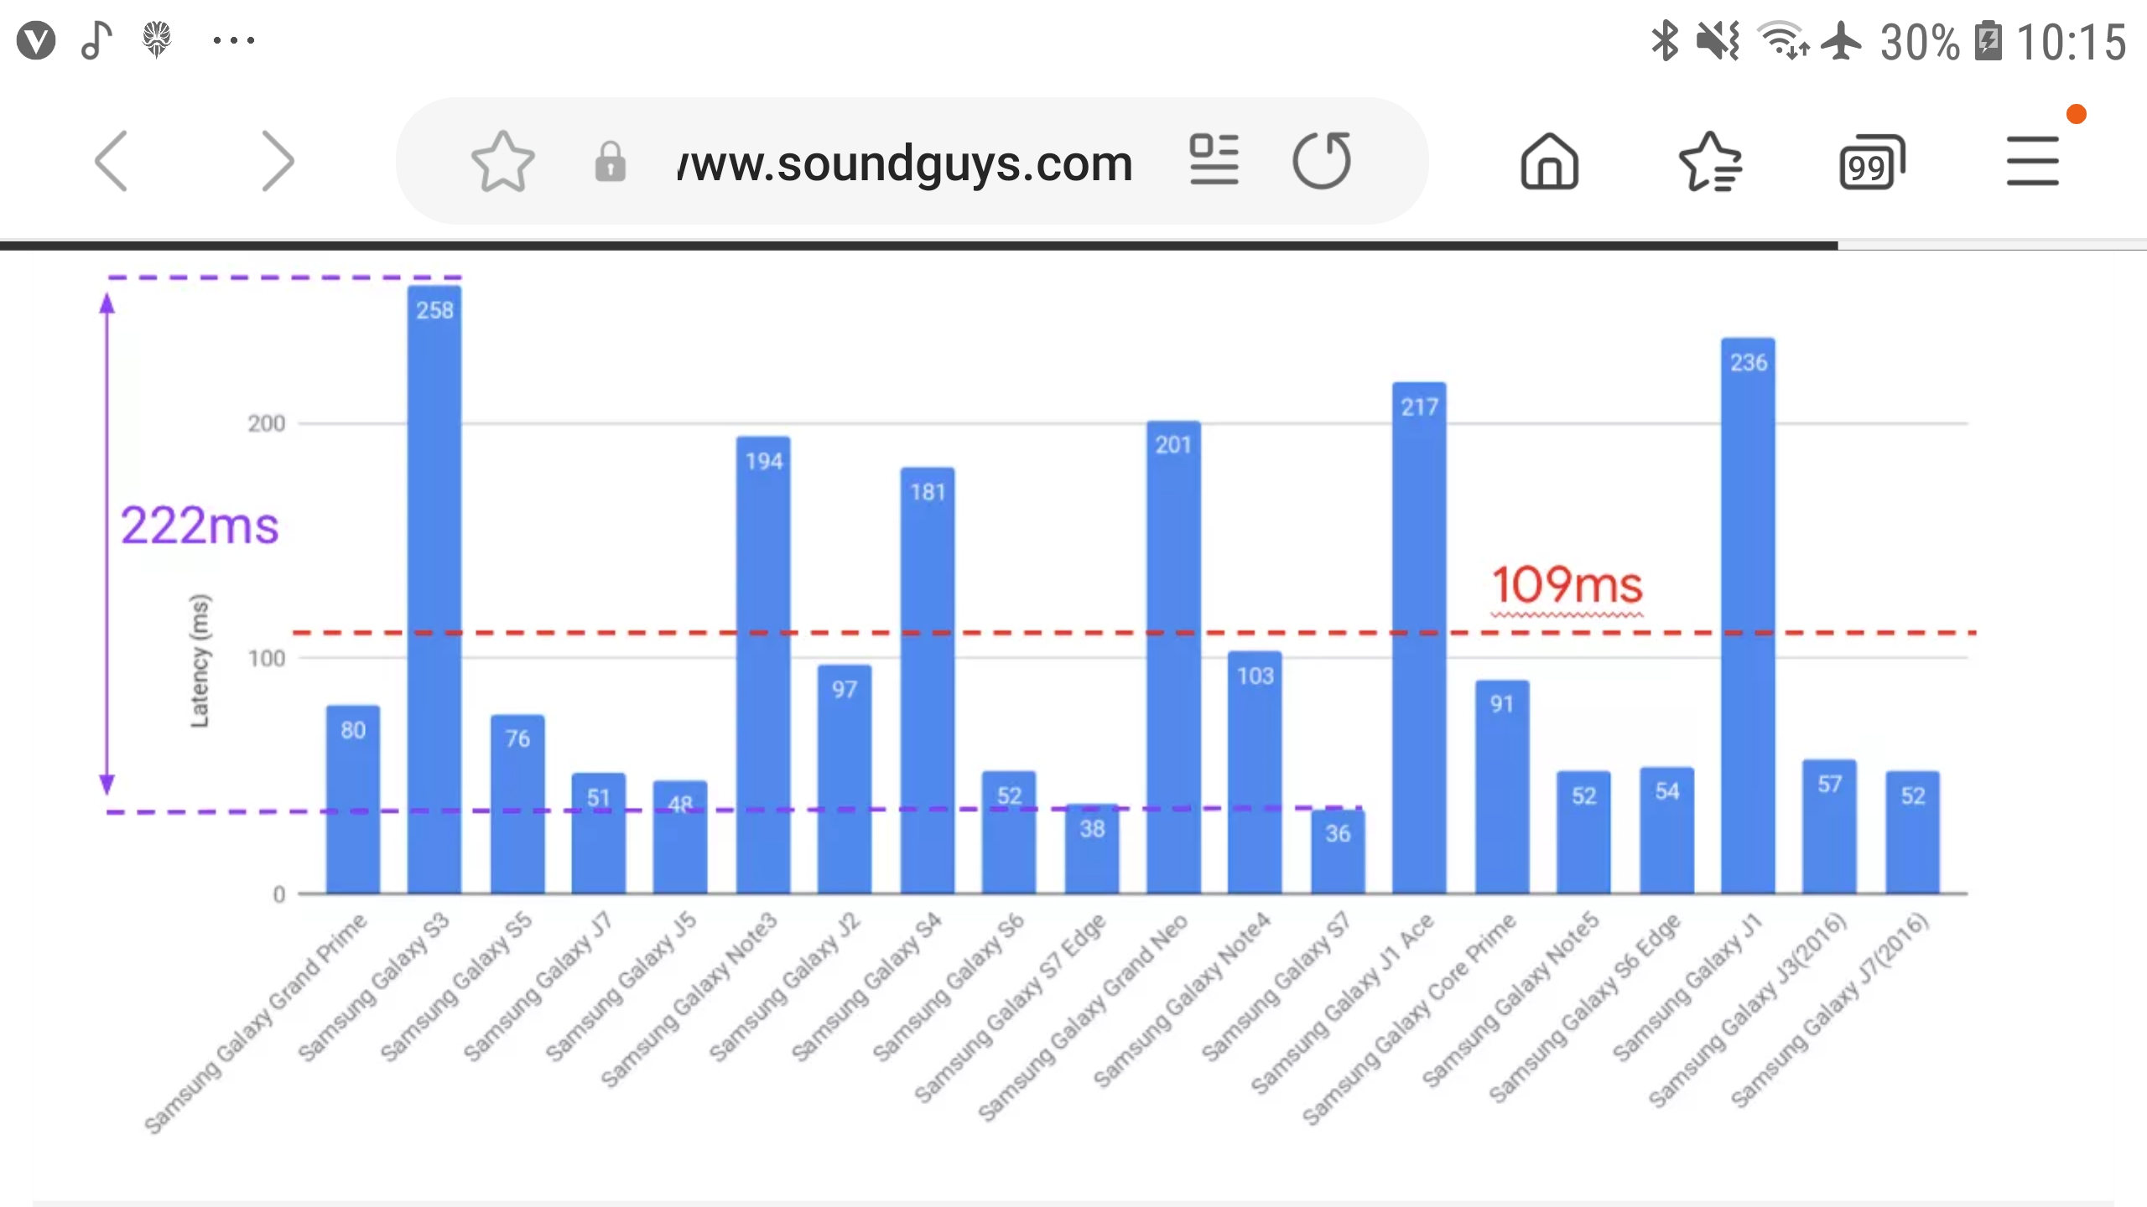This screenshot has width=2147, height=1207.
Task: Go back to the previous page
Action: (111, 161)
